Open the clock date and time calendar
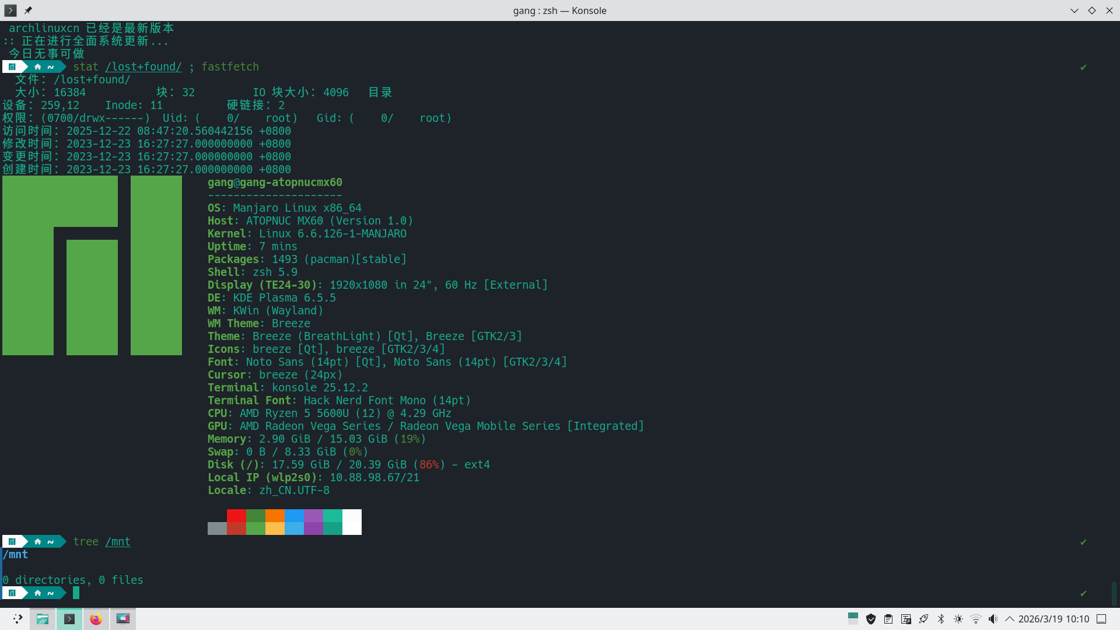The width and height of the screenshot is (1120, 630). pos(1053,619)
